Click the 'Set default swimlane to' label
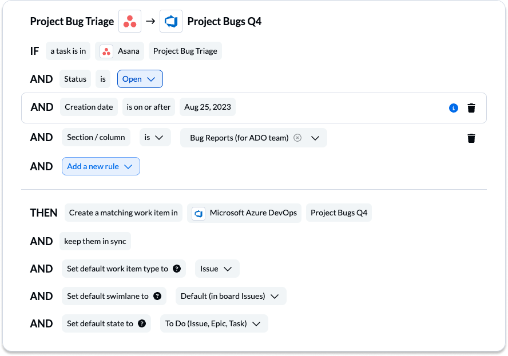Screen dimensions: 508x356 tap(108, 296)
